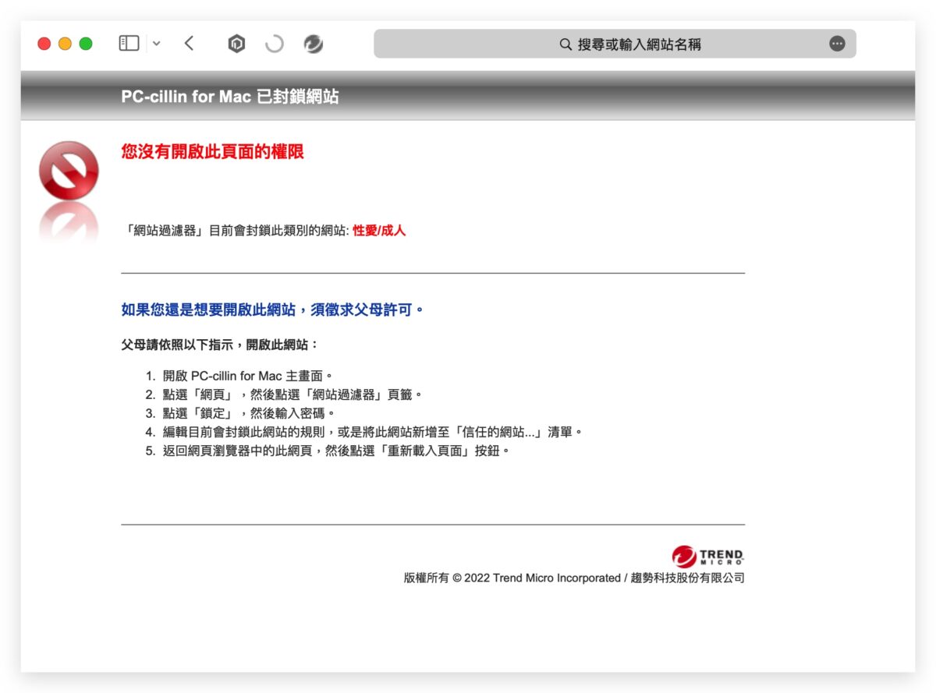Maximize the window with green button
This screenshot has width=936, height=693.
86,44
